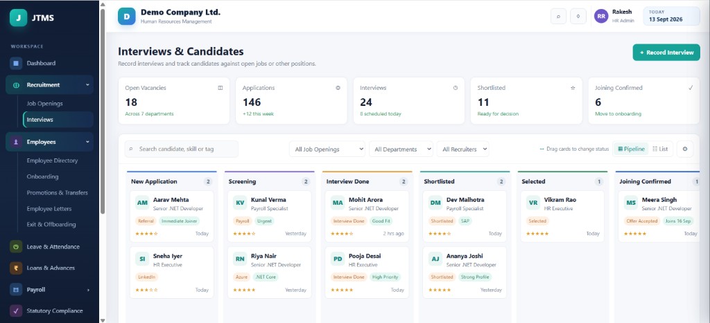Click the Demo Company D logo
The image size is (710, 323).
tap(127, 17)
